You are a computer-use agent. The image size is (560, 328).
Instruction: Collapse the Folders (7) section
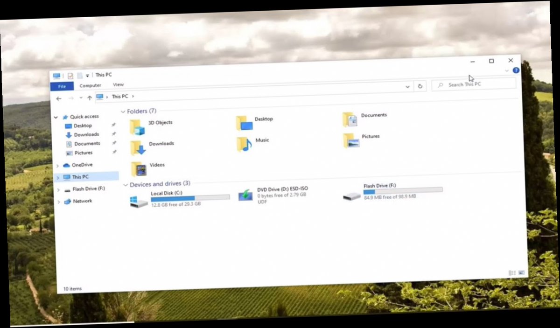coord(123,111)
